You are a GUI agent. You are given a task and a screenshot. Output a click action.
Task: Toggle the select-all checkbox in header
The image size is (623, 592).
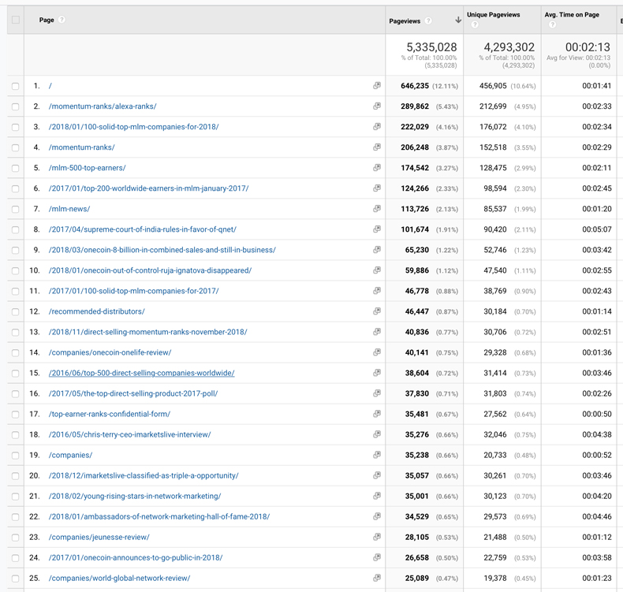pos(16,20)
